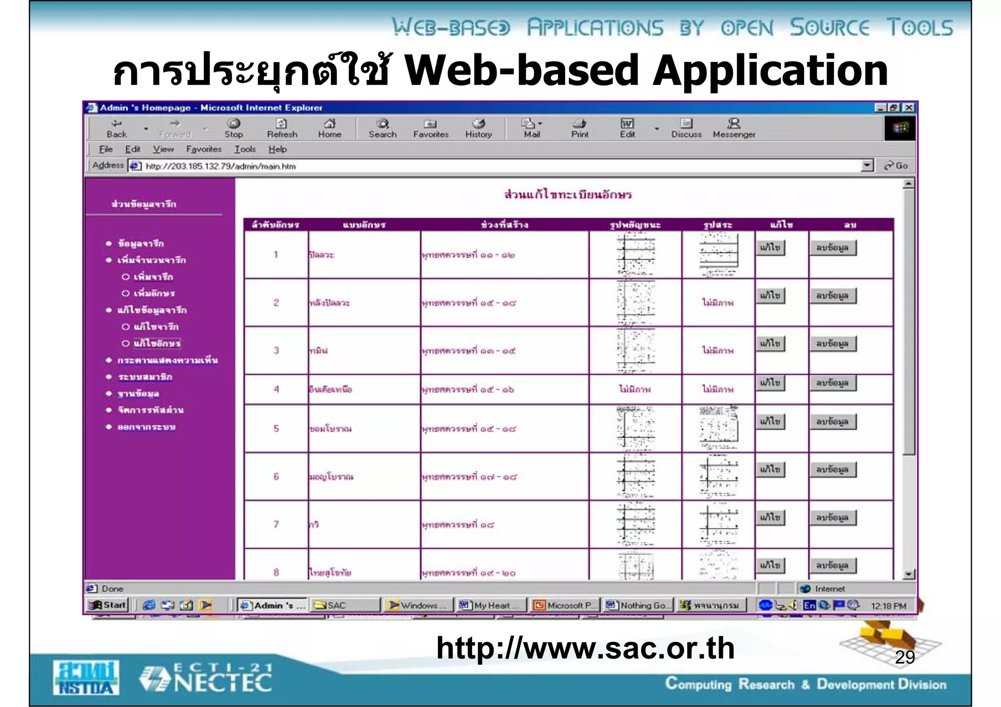Open the Tools menu

coord(245,149)
